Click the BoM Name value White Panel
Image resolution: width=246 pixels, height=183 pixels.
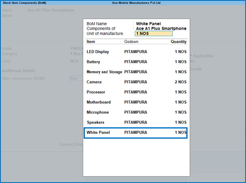click(148, 24)
